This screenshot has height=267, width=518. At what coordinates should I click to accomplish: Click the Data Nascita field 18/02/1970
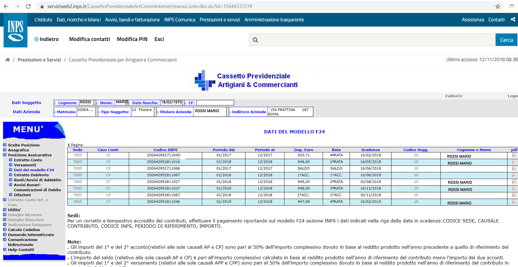coord(171,102)
